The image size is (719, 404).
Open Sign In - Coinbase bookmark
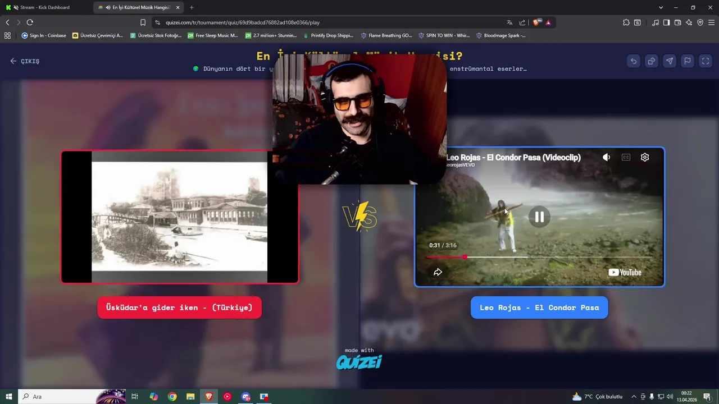click(44, 35)
